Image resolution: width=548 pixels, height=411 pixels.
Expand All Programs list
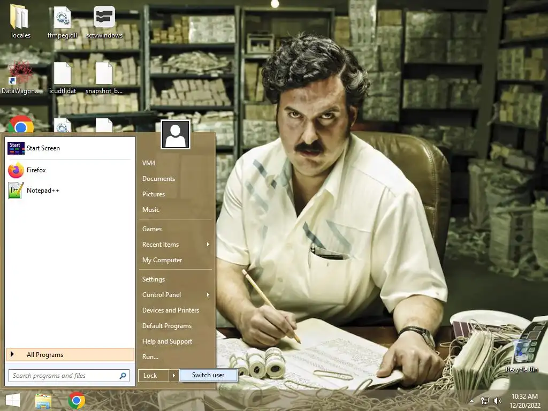click(70, 355)
